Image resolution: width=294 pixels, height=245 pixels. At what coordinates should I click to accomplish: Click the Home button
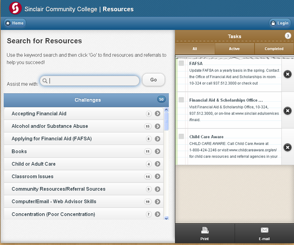(x=15, y=23)
